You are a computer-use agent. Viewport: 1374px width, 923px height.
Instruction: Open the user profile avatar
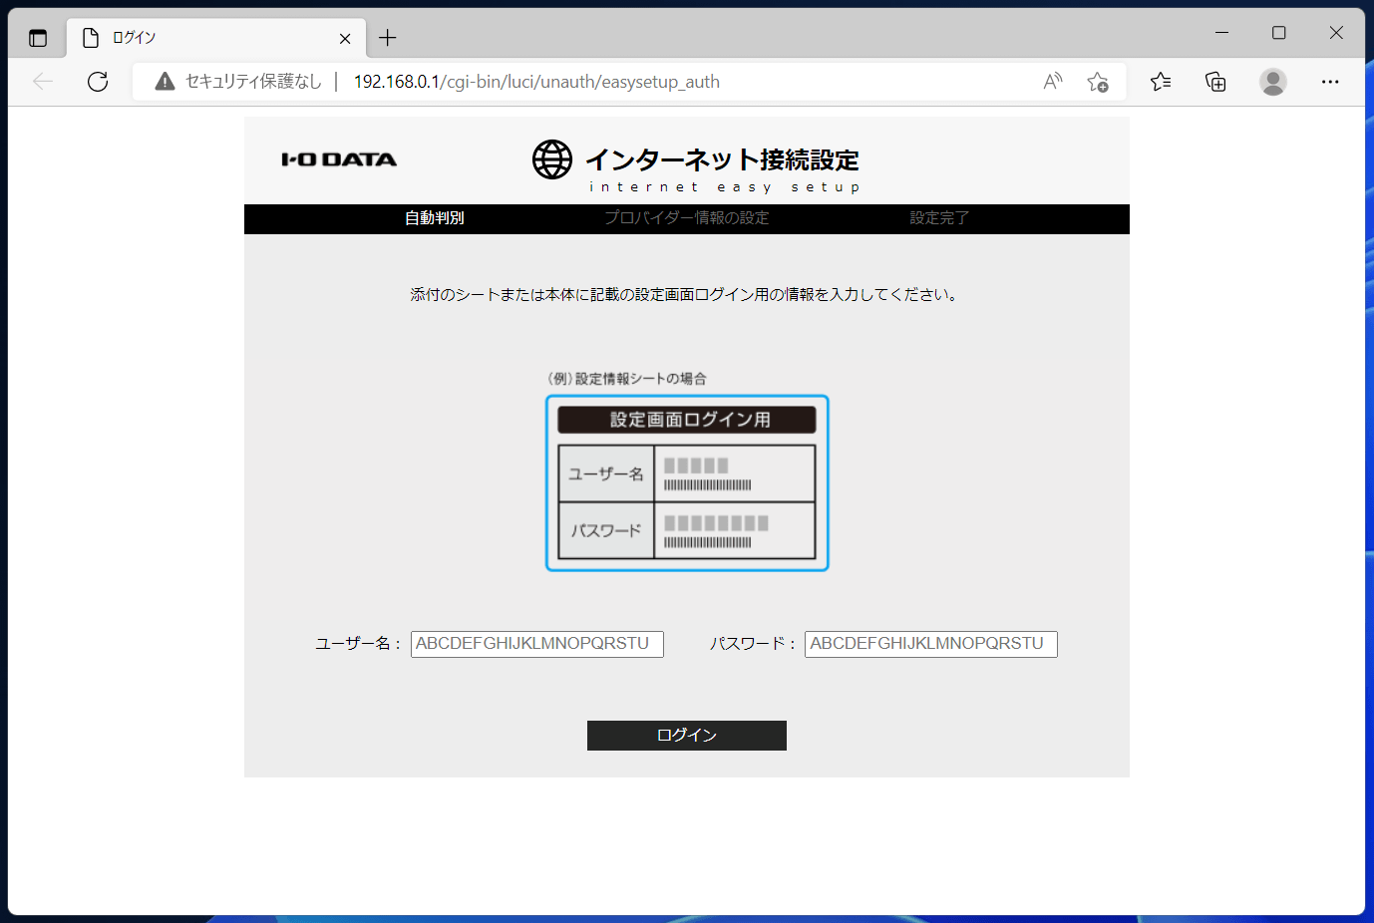click(x=1272, y=82)
